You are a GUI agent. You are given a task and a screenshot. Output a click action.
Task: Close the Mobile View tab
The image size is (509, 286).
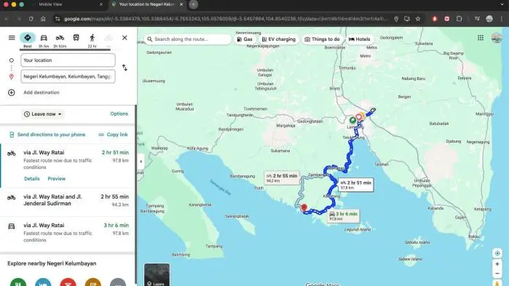pos(101,4)
